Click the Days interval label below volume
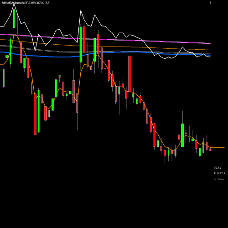The height and width of the screenshot is (228, 228). (219, 179)
